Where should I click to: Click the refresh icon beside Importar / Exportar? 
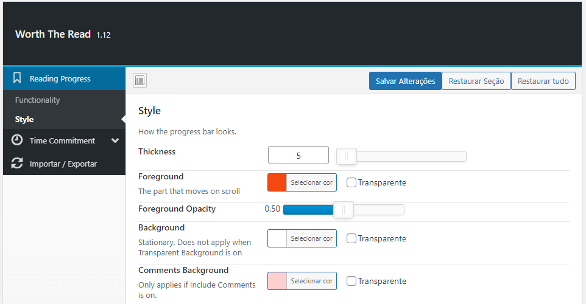17,164
